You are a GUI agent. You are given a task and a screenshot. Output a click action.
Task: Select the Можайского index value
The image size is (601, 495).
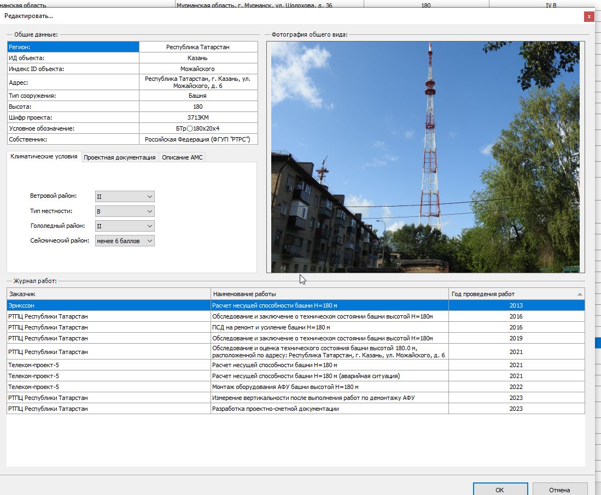(x=198, y=69)
